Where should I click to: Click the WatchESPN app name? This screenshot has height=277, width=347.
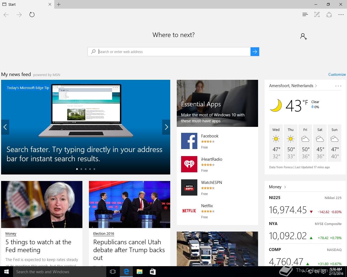pyautogui.click(x=211, y=183)
